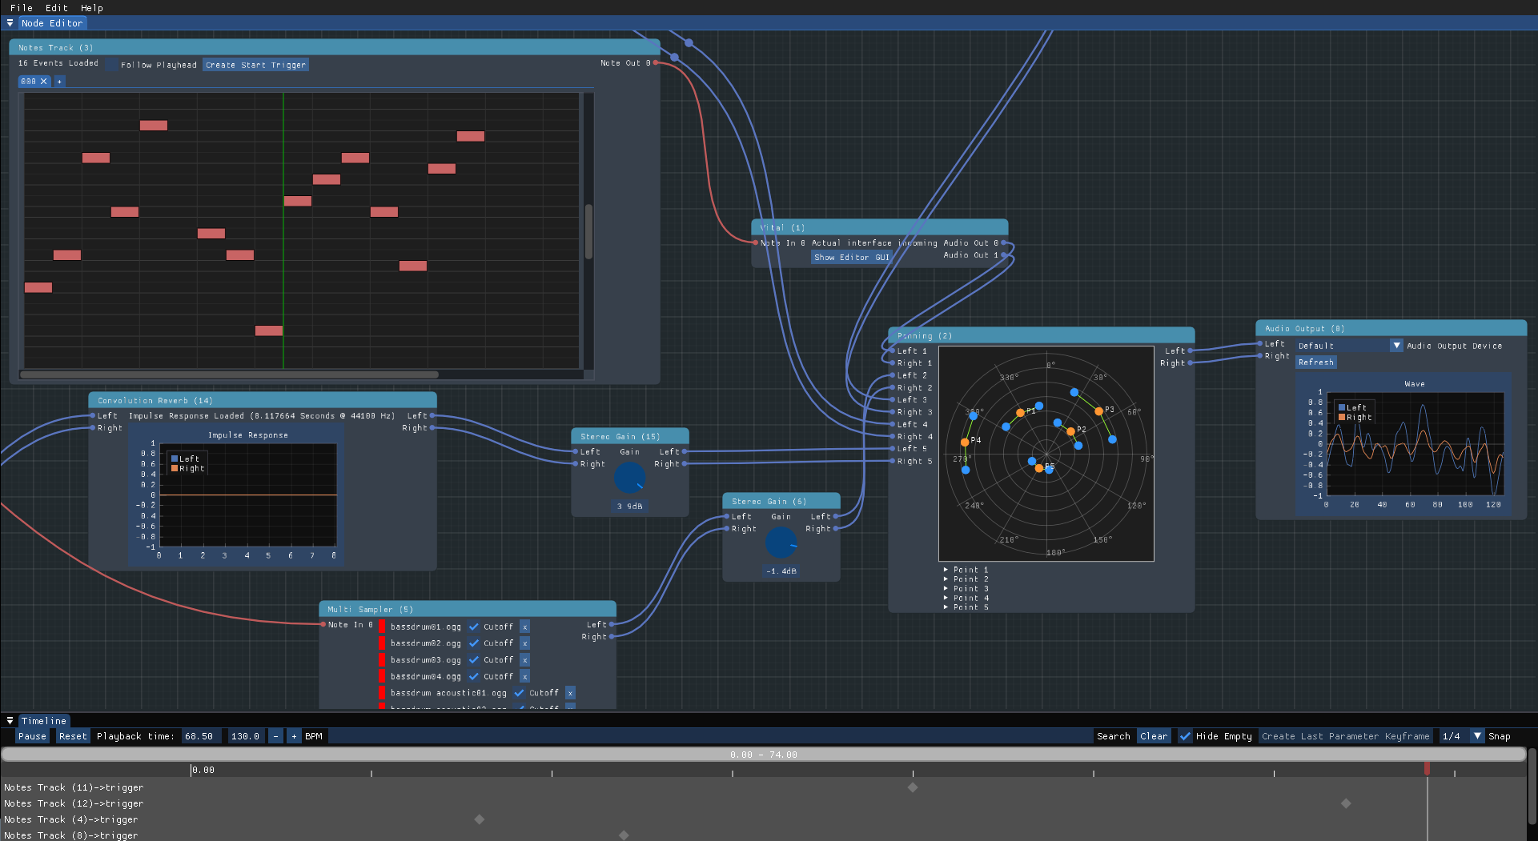Click the red color block beside bassdrum02.ogg
Viewport: 1538px width, 841px height.
(x=382, y=643)
